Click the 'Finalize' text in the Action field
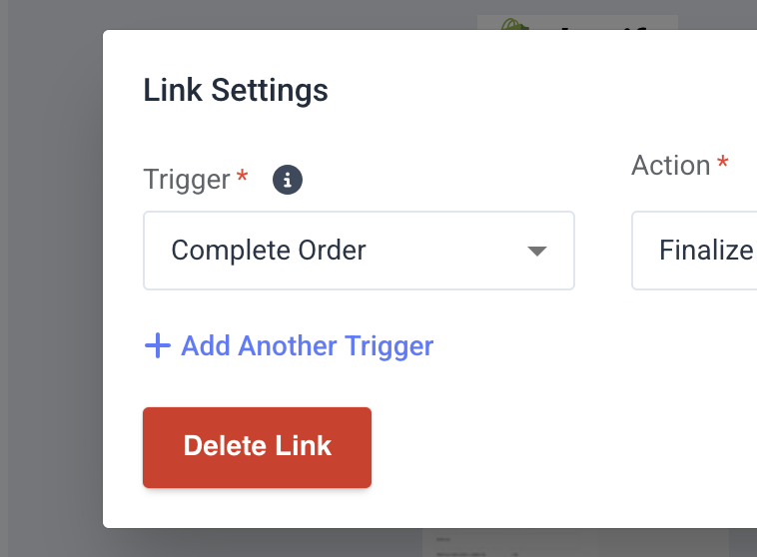 (x=707, y=250)
